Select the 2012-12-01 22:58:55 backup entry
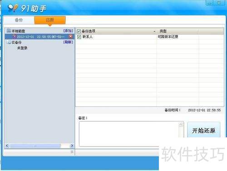This screenshot has width=227, height=171. (x=39, y=36)
